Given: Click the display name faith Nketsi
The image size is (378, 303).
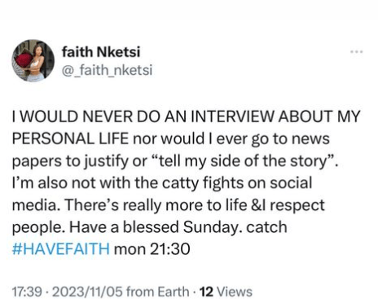Looking at the screenshot, I should click(101, 51).
